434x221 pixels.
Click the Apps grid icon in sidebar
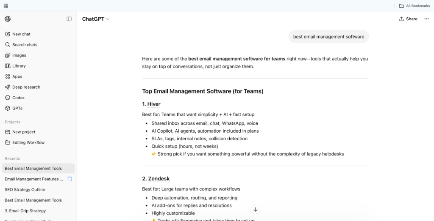pyautogui.click(x=8, y=76)
